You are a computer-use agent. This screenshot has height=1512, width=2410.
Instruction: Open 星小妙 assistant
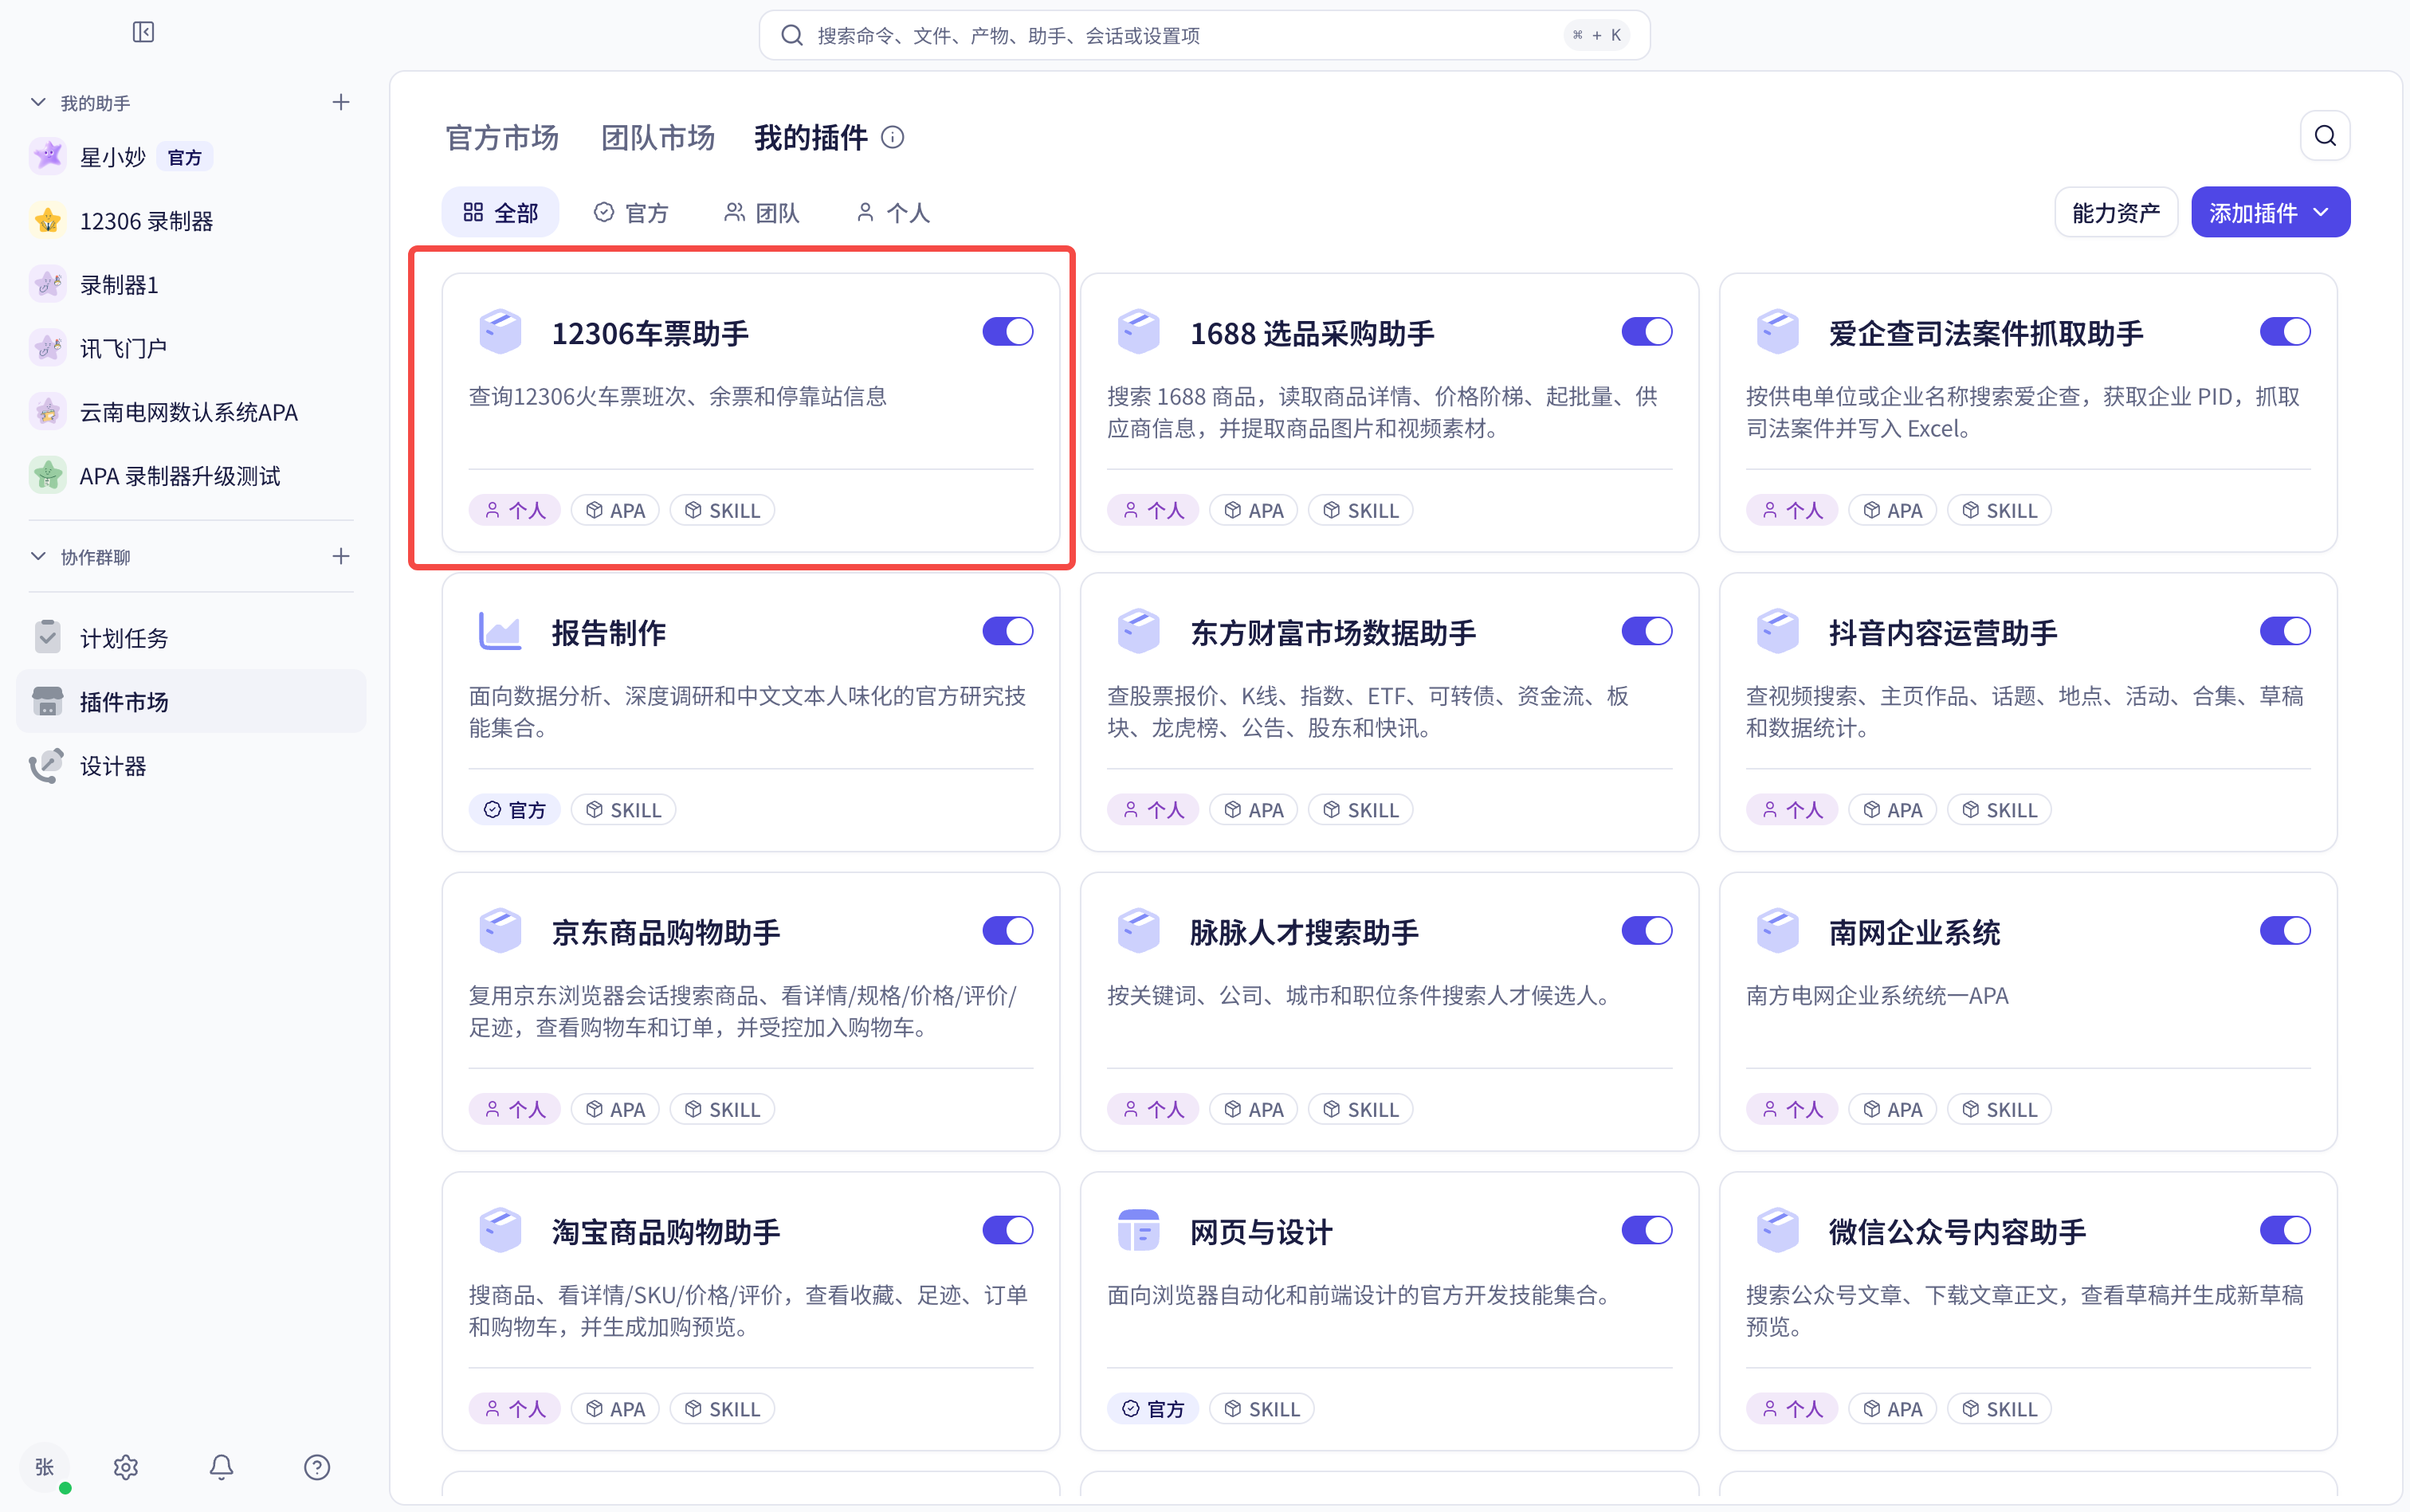[x=190, y=157]
